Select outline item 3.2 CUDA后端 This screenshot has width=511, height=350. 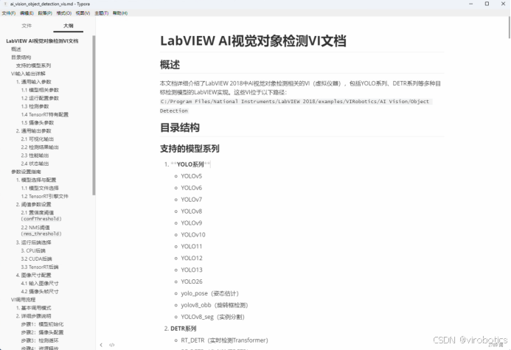point(37,259)
